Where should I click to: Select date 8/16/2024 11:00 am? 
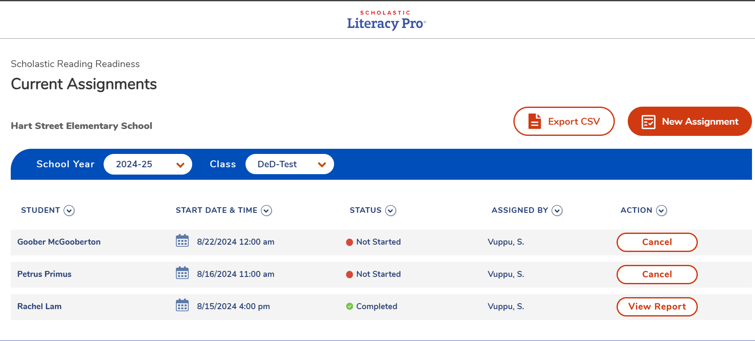[236, 274]
